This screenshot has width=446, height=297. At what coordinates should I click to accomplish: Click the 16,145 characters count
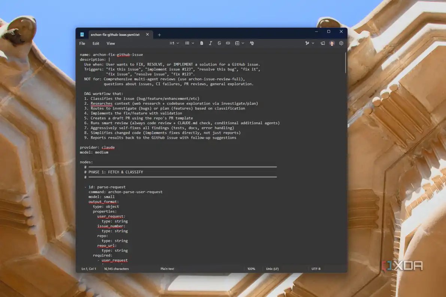[x=116, y=269]
